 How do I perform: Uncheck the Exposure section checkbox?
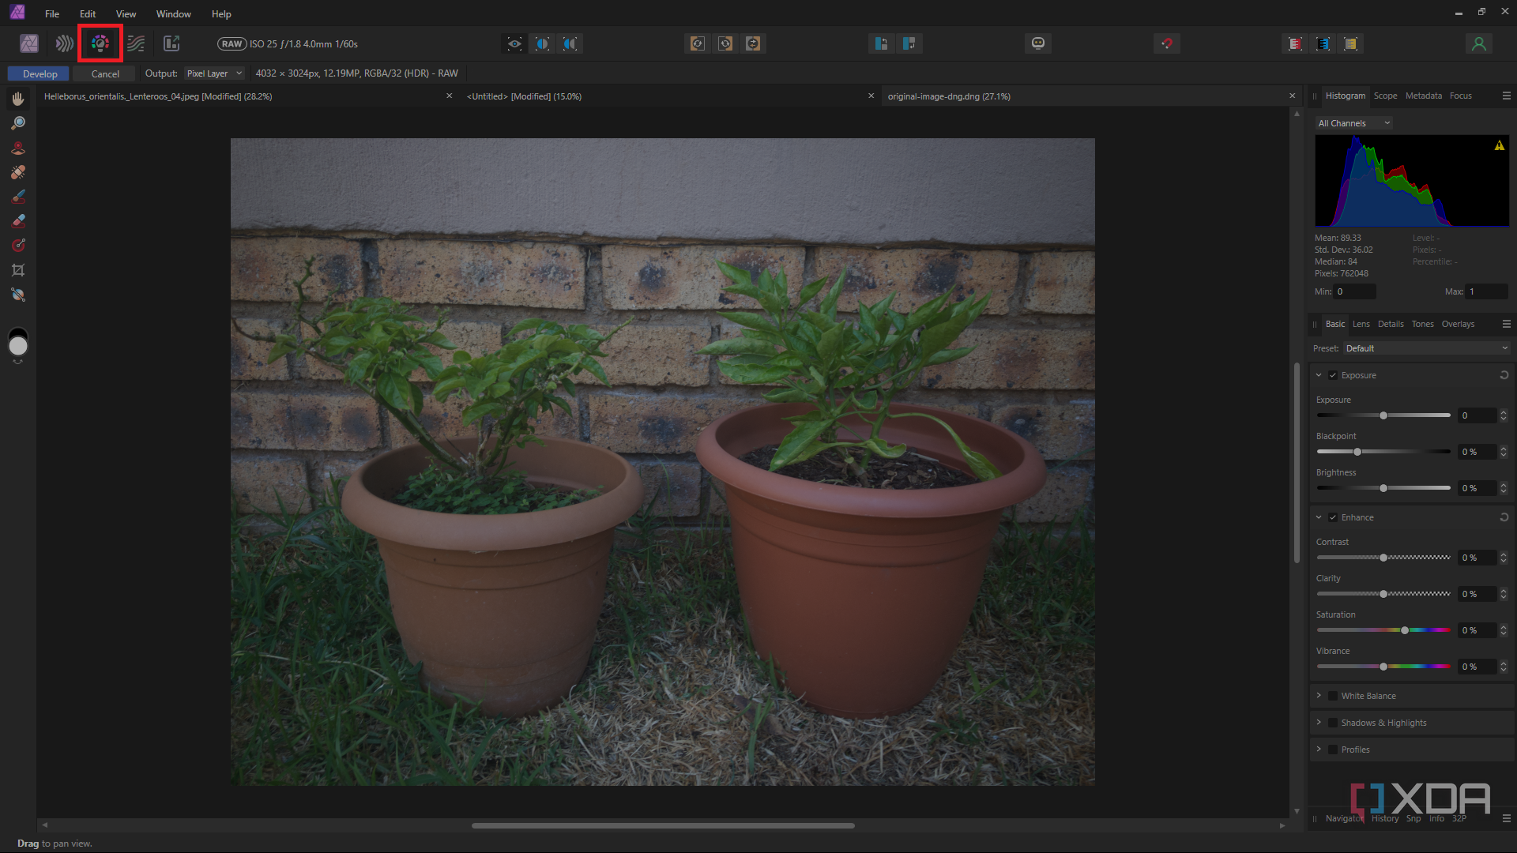click(x=1333, y=375)
